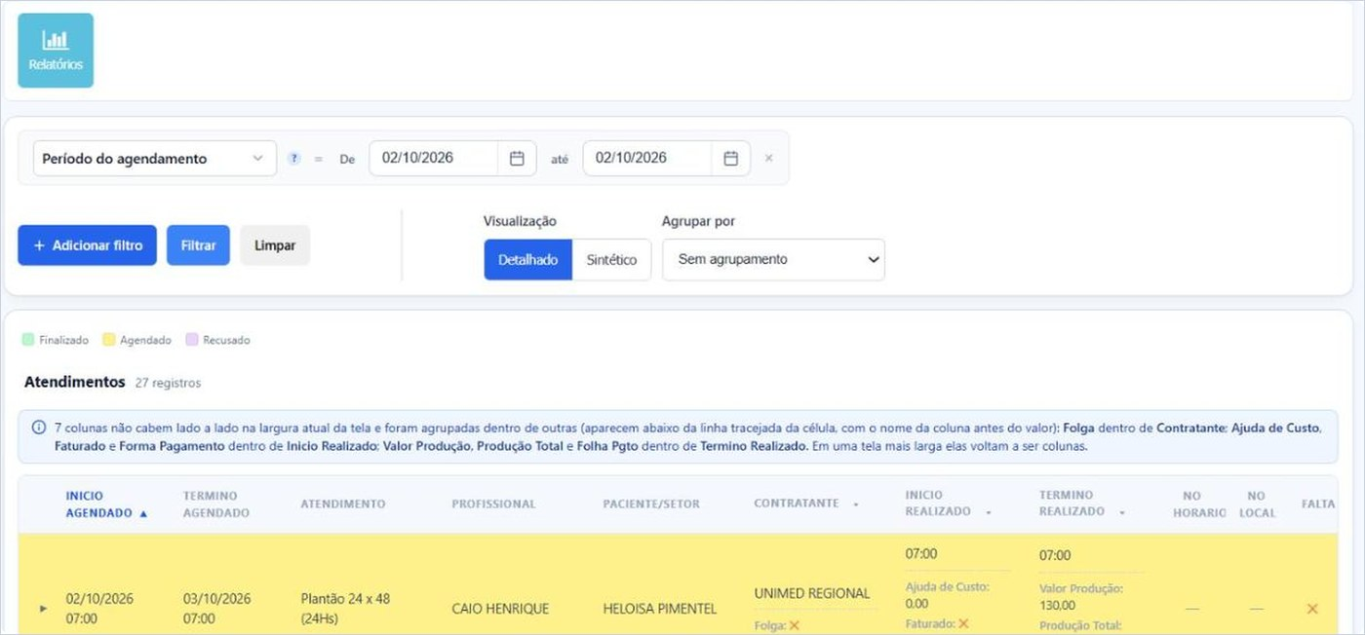This screenshot has height=635, width=1365.
Task: Sort by the Termino Agendado column header
Action: point(216,504)
